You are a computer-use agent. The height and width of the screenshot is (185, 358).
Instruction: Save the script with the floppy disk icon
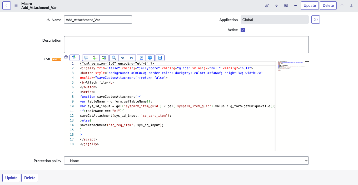pos(160,58)
